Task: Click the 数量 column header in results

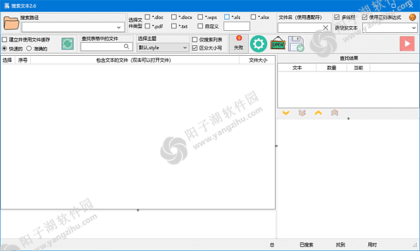Action: click(x=331, y=68)
